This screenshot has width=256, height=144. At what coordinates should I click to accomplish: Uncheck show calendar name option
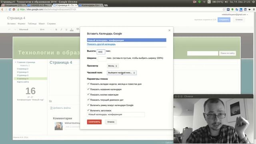coord(88,89)
